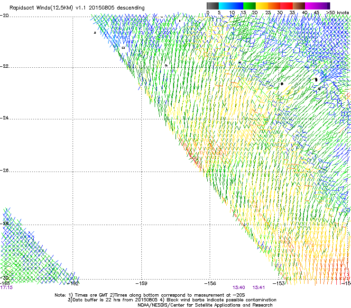Click the '-26' latitude axis label
351x308 pixels.
point(4,171)
